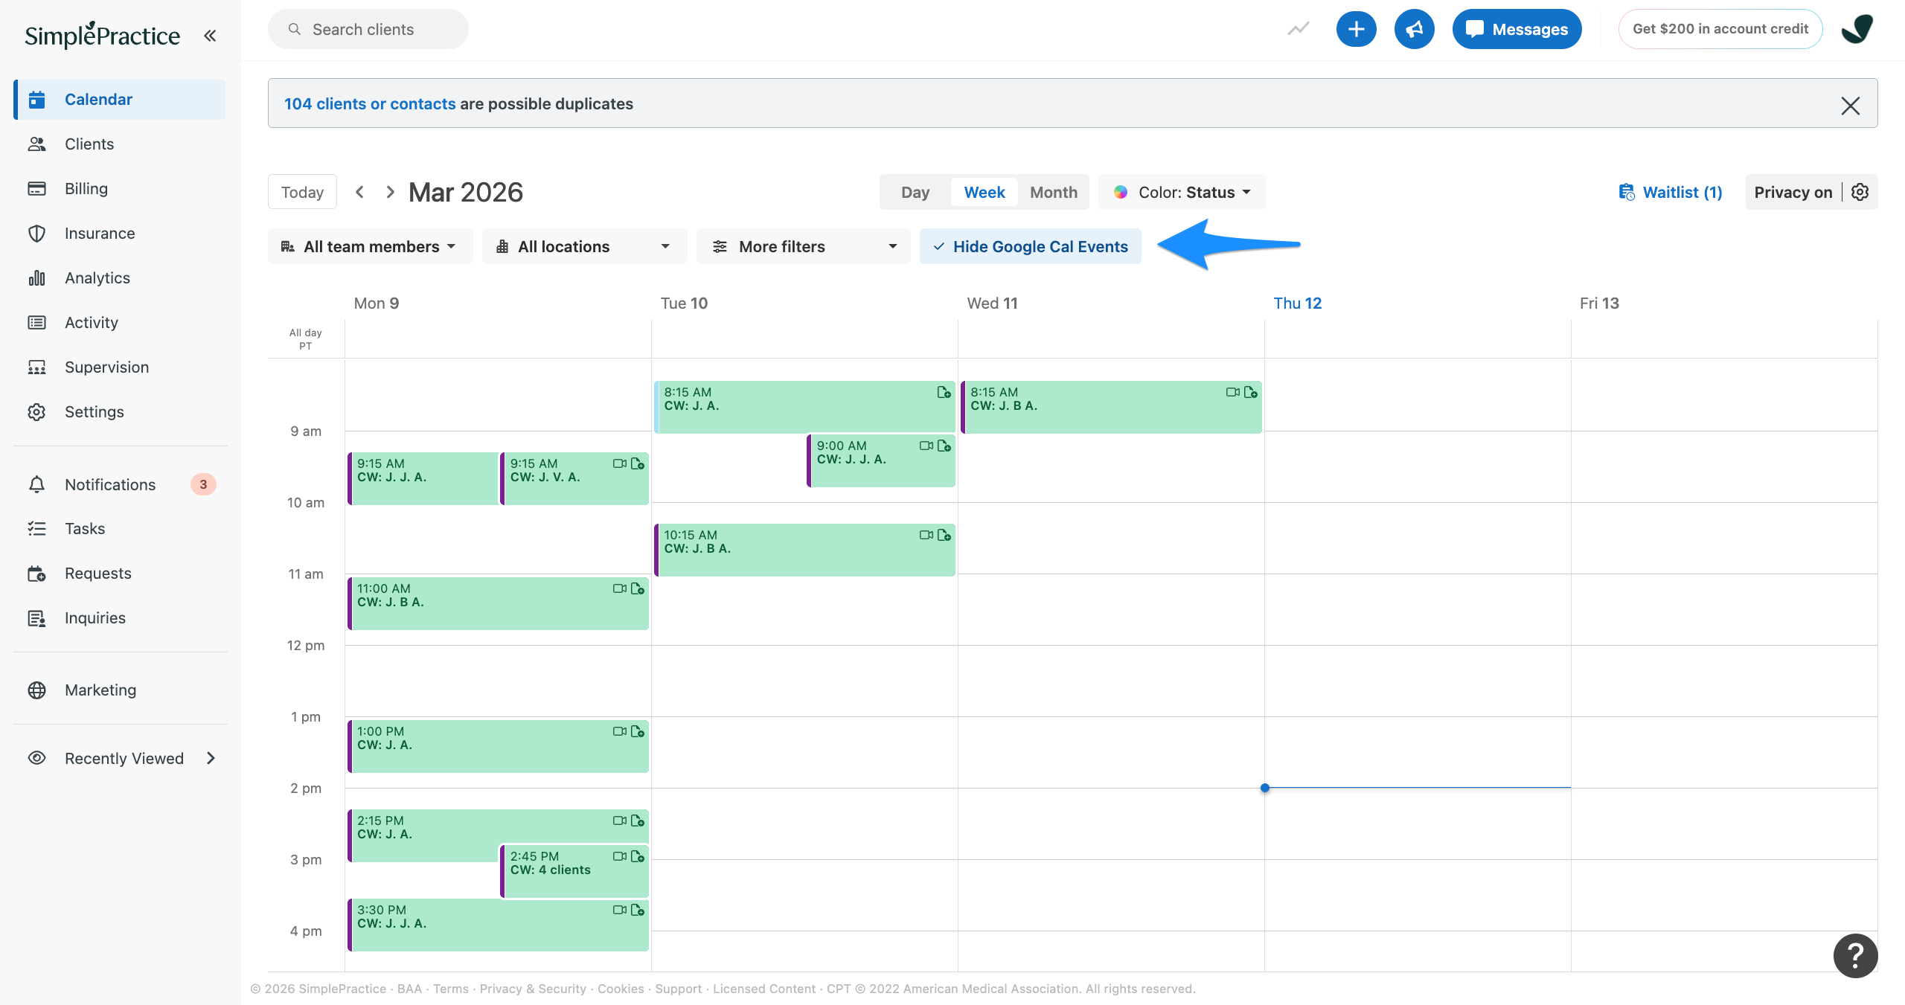Dismiss the duplicates banner with X
This screenshot has height=1005, width=1905.
tap(1851, 105)
